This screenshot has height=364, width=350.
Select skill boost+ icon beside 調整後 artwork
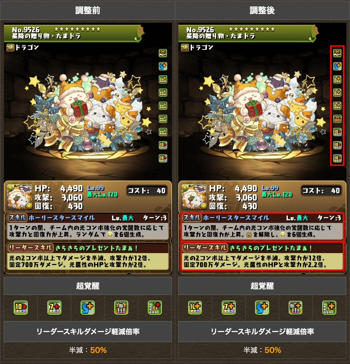(337, 66)
